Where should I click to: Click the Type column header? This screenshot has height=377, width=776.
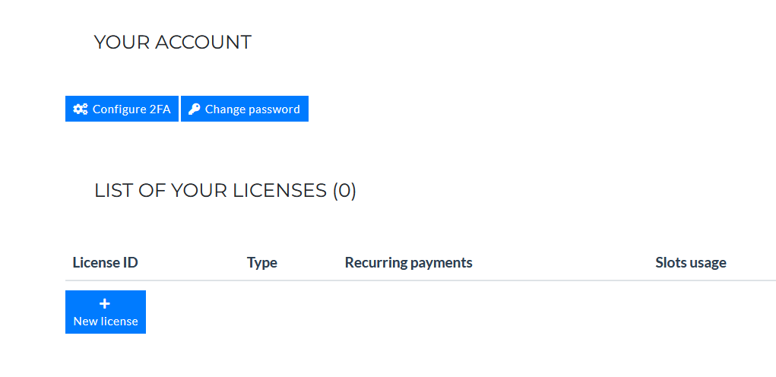coord(262,263)
